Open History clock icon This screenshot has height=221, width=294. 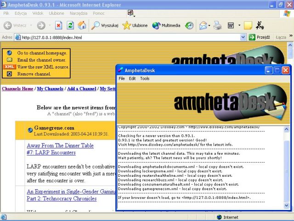click(189, 25)
